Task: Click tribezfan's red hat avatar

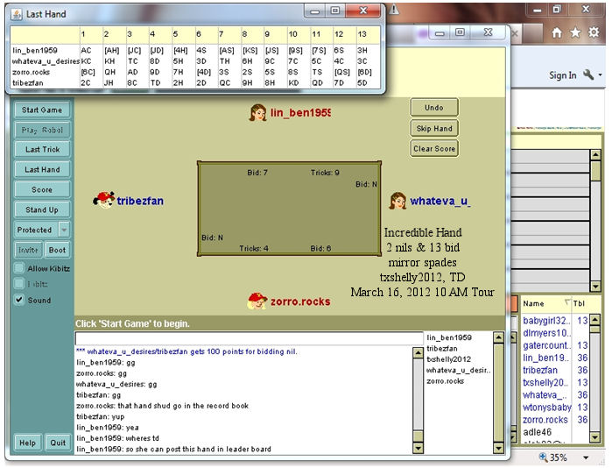Action: [105, 200]
